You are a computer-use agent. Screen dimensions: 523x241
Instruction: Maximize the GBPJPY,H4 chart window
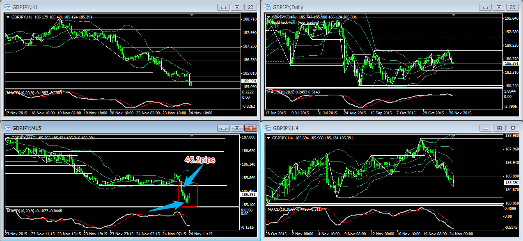tap(498, 128)
